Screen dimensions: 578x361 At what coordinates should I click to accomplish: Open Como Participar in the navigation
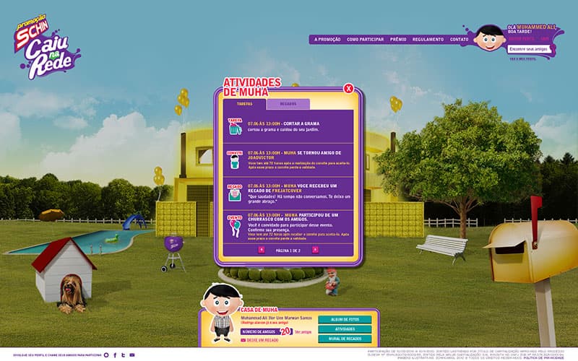(366, 39)
